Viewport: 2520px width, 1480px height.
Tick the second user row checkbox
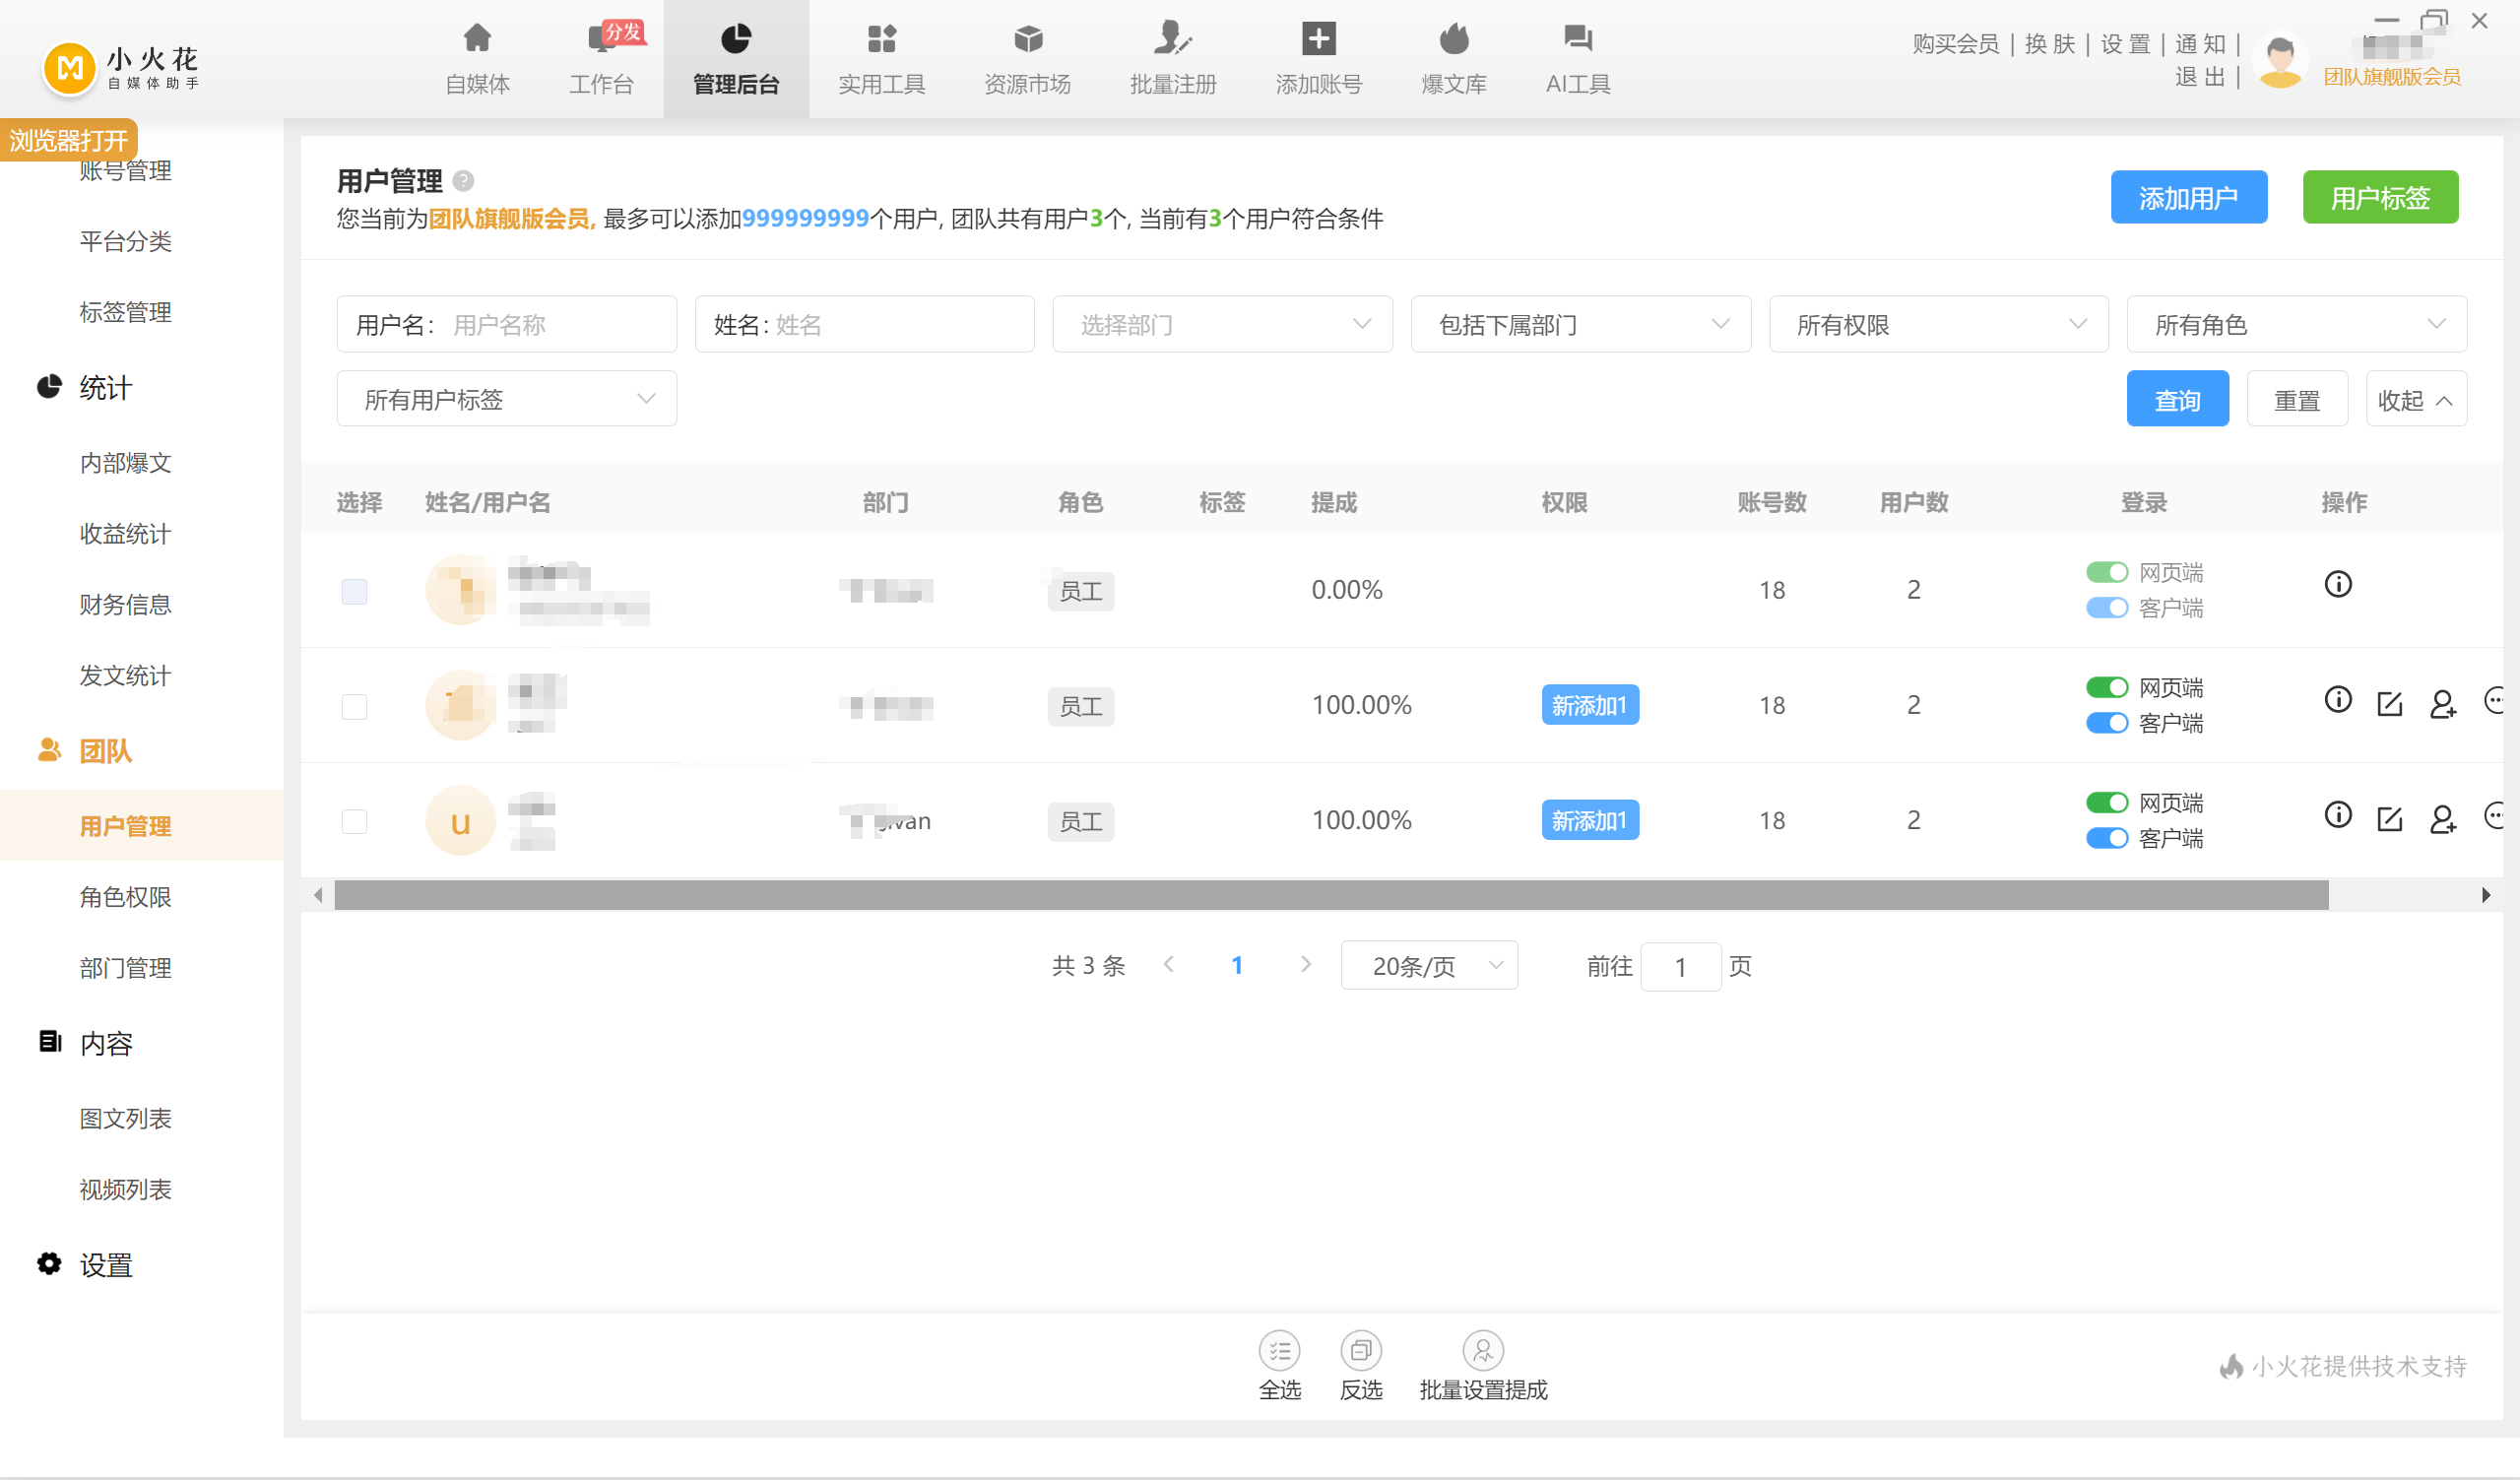point(354,706)
